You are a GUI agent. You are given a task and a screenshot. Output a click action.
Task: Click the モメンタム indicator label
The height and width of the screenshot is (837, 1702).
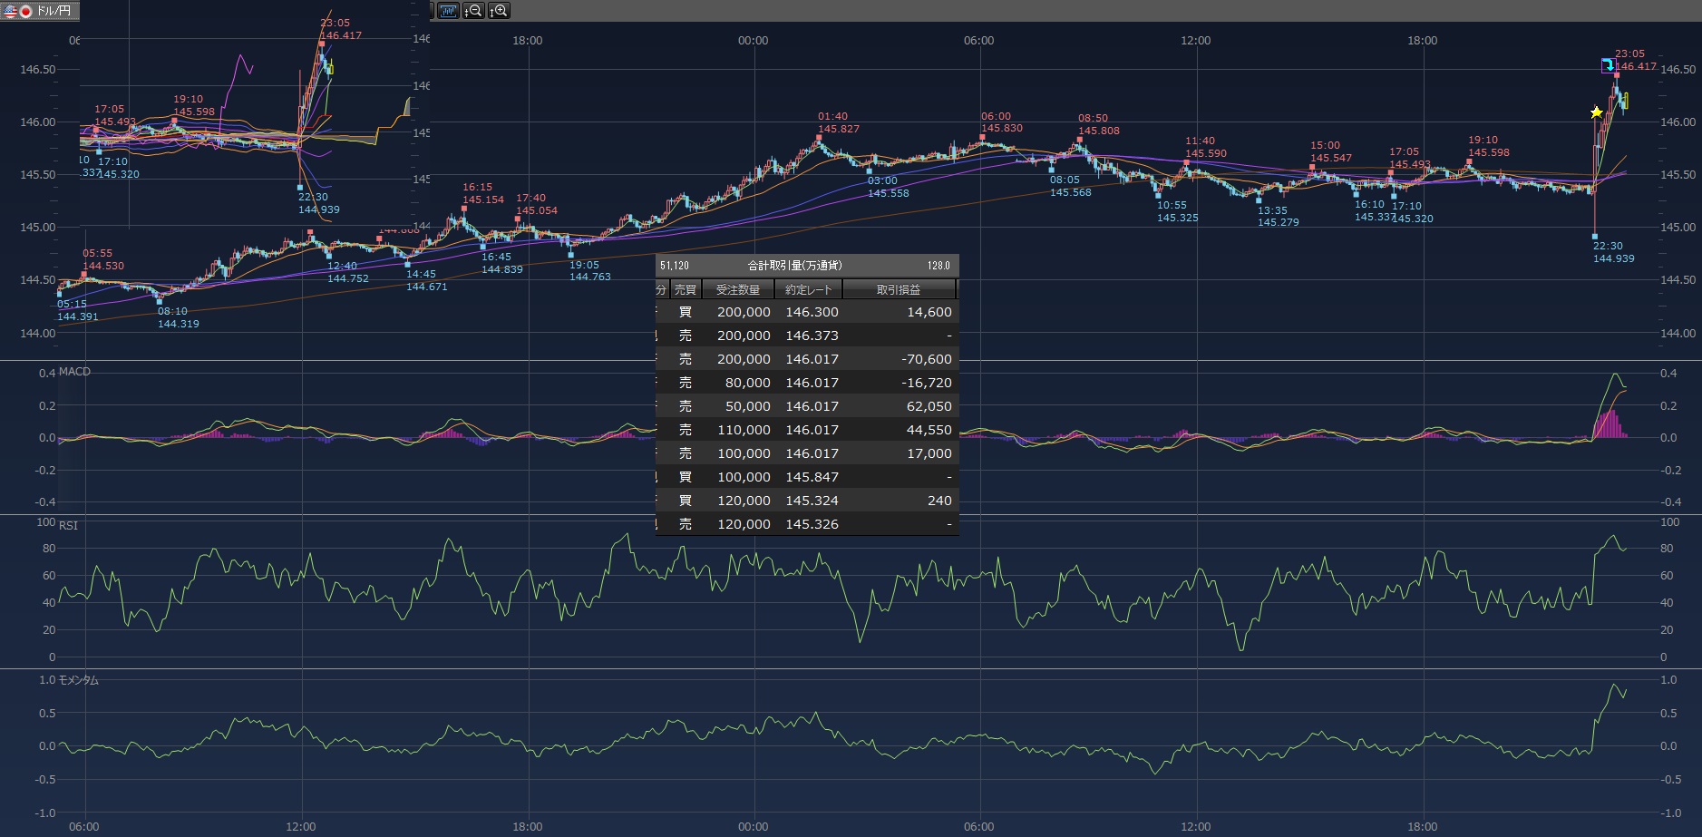(x=78, y=680)
